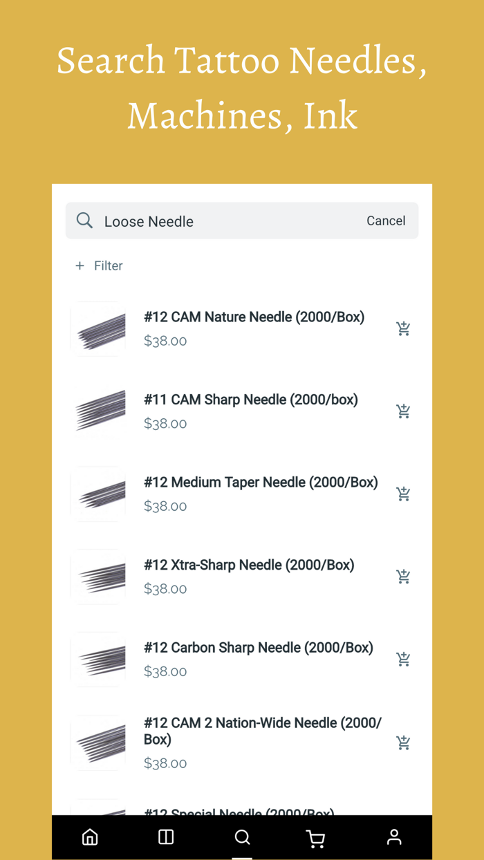
Task: Add #12 CAM 2 Nation-Wide Needle to cart
Action: point(403,742)
